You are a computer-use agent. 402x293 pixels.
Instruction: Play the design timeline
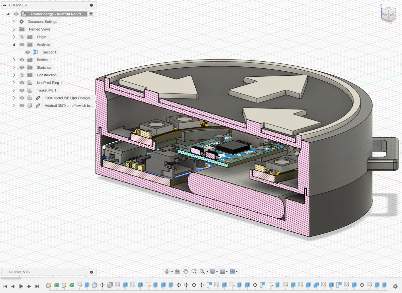coord(21,286)
